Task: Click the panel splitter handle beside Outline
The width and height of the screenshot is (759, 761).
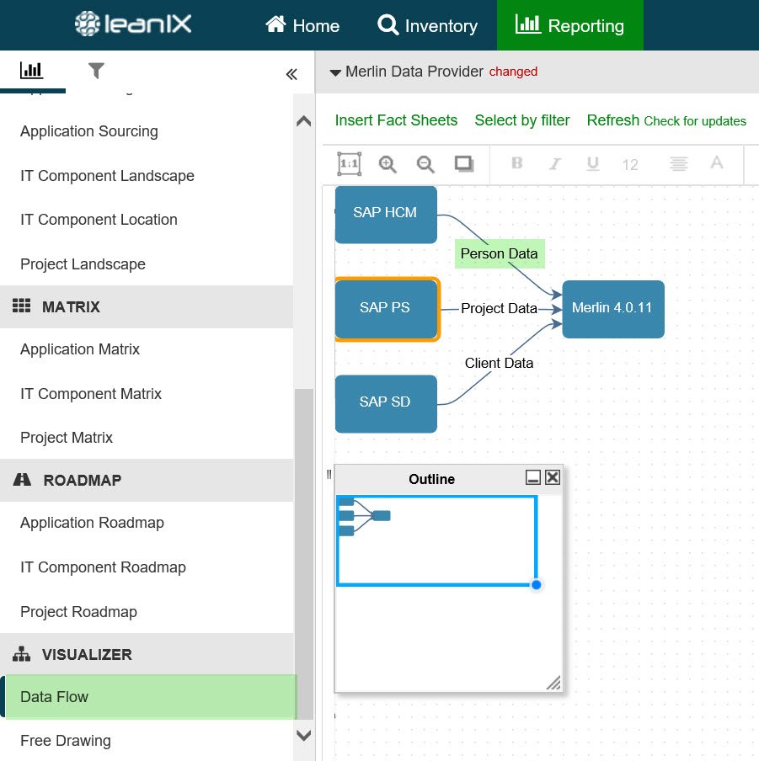Action: pos(329,474)
